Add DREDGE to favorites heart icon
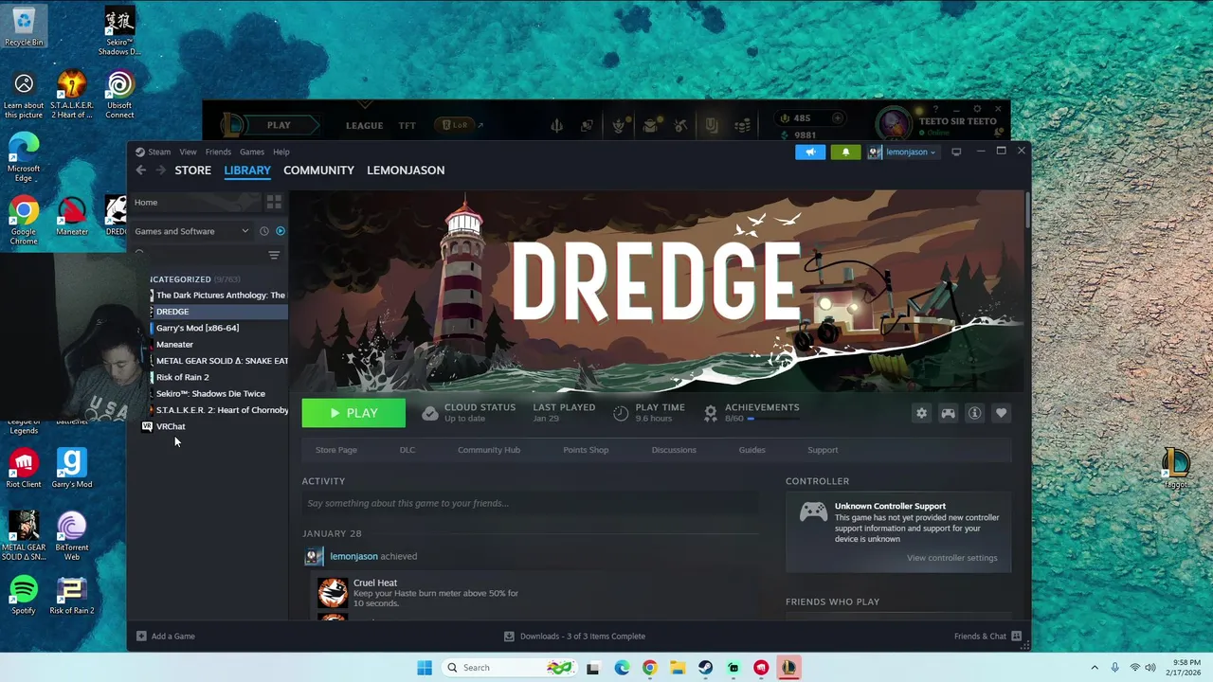Viewport: 1213px width, 682px height. 1001,413
